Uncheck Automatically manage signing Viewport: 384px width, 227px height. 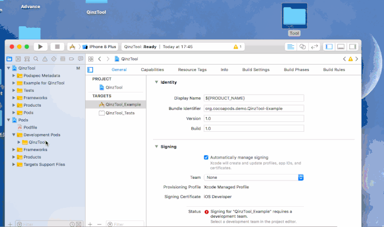206,158
